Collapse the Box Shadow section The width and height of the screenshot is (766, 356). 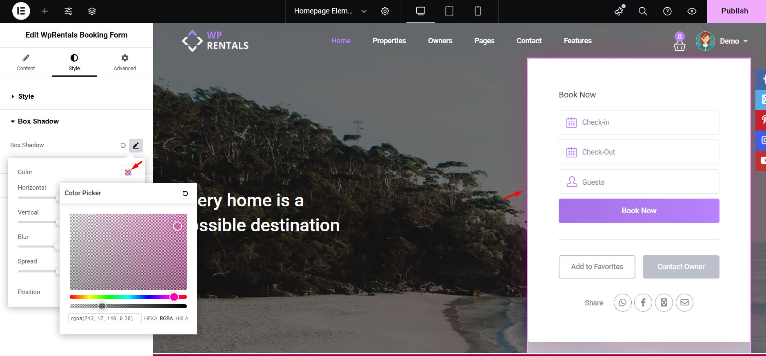coord(38,121)
